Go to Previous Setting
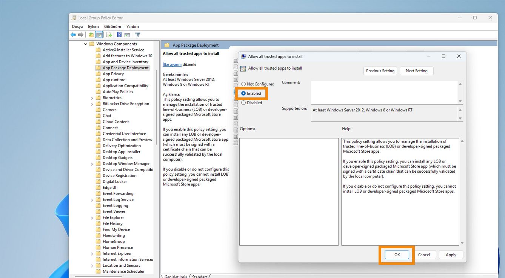Viewport: 505px width, 278px height. pos(380,71)
